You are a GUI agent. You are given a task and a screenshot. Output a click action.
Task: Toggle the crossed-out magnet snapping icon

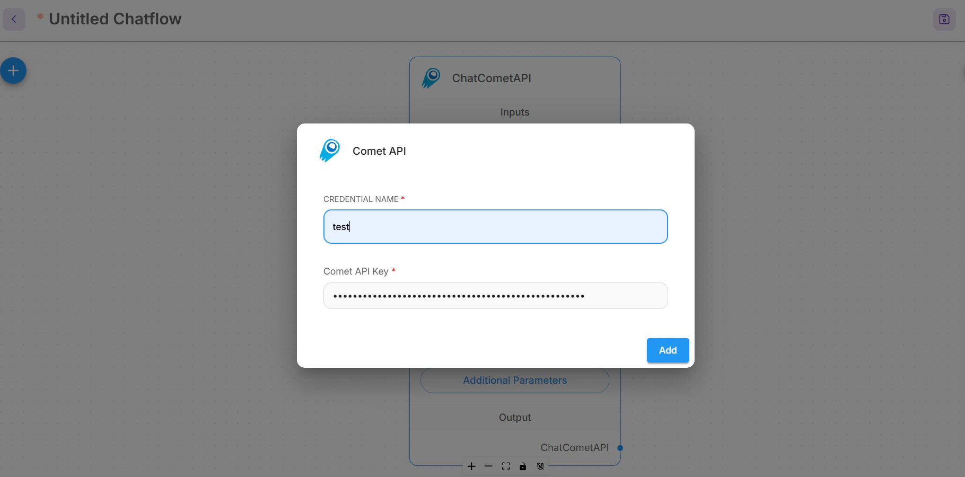coord(540,466)
